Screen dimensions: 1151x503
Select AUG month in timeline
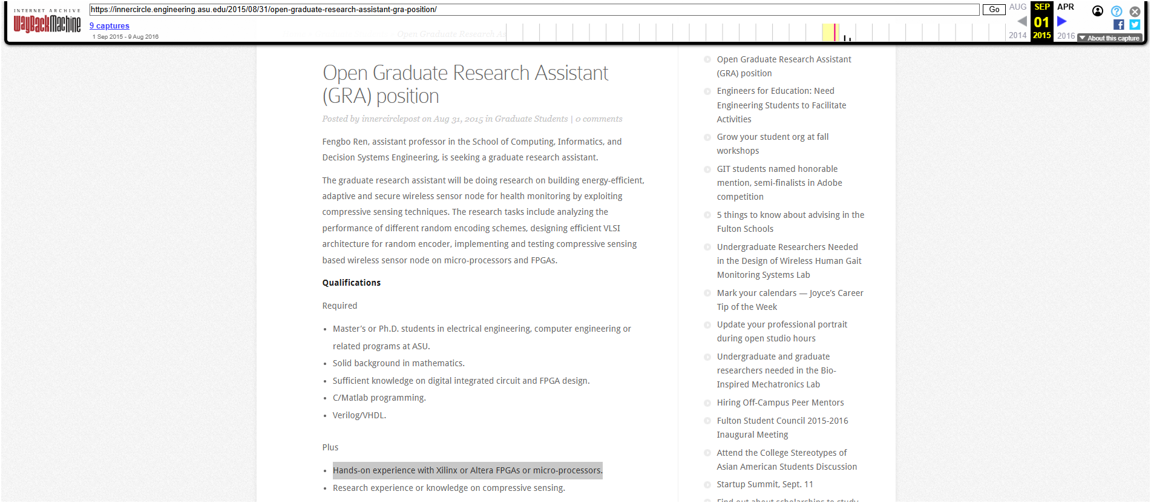click(x=1018, y=7)
